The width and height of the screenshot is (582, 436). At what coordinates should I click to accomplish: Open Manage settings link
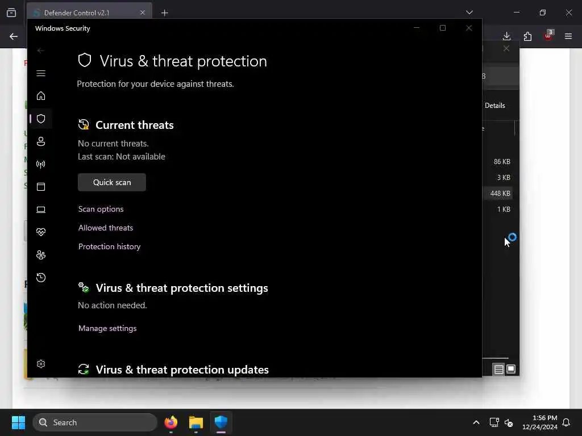click(x=107, y=328)
